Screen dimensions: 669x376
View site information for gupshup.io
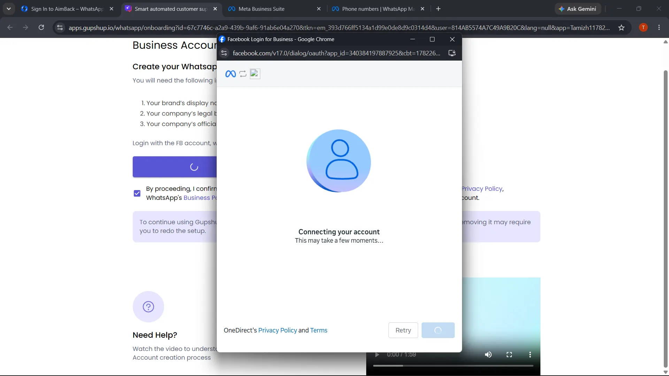click(x=60, y=28)
